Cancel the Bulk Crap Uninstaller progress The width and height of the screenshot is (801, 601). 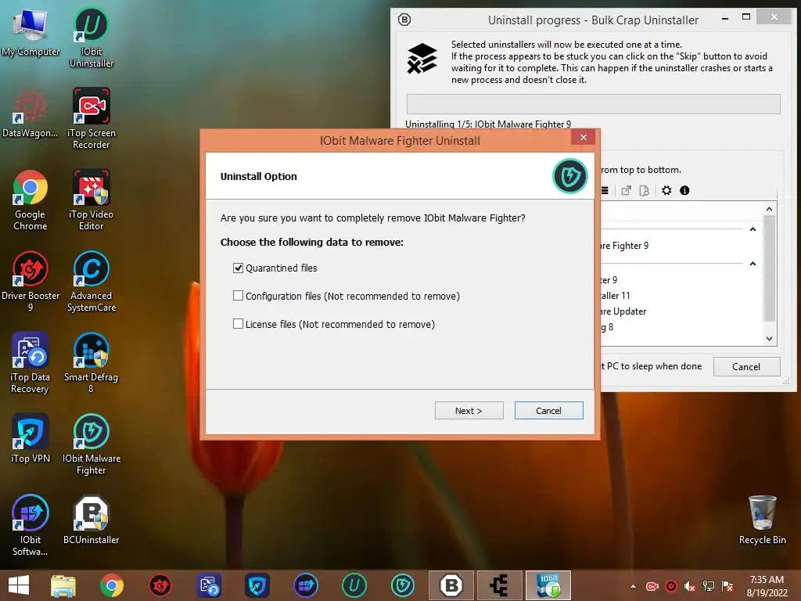click(746, 366)
